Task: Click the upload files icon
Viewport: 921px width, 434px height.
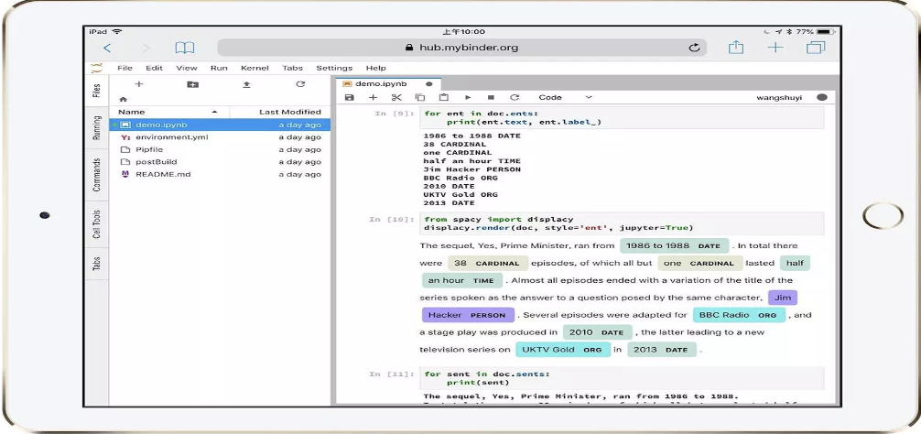Action: tap(246, 84)
